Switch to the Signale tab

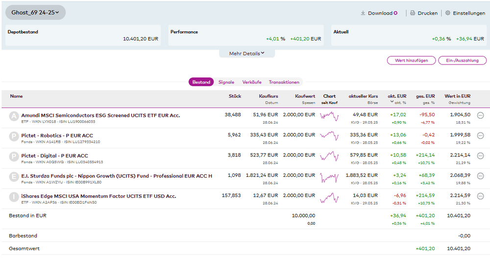click(x=226, y=82)
